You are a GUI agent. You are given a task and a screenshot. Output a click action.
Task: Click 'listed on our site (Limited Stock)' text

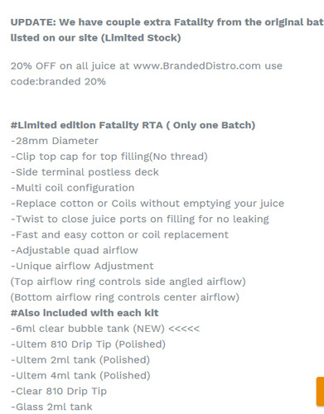click(x=95, y=38)
